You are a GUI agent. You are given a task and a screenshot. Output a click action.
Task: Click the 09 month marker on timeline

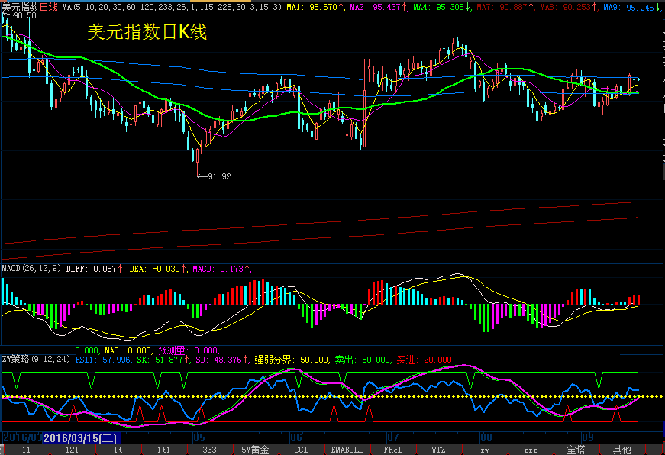pos(587,438)
